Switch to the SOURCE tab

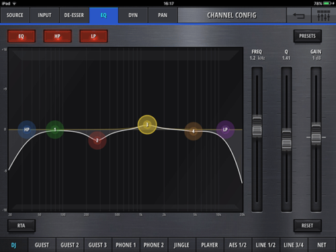click(15, 15)
